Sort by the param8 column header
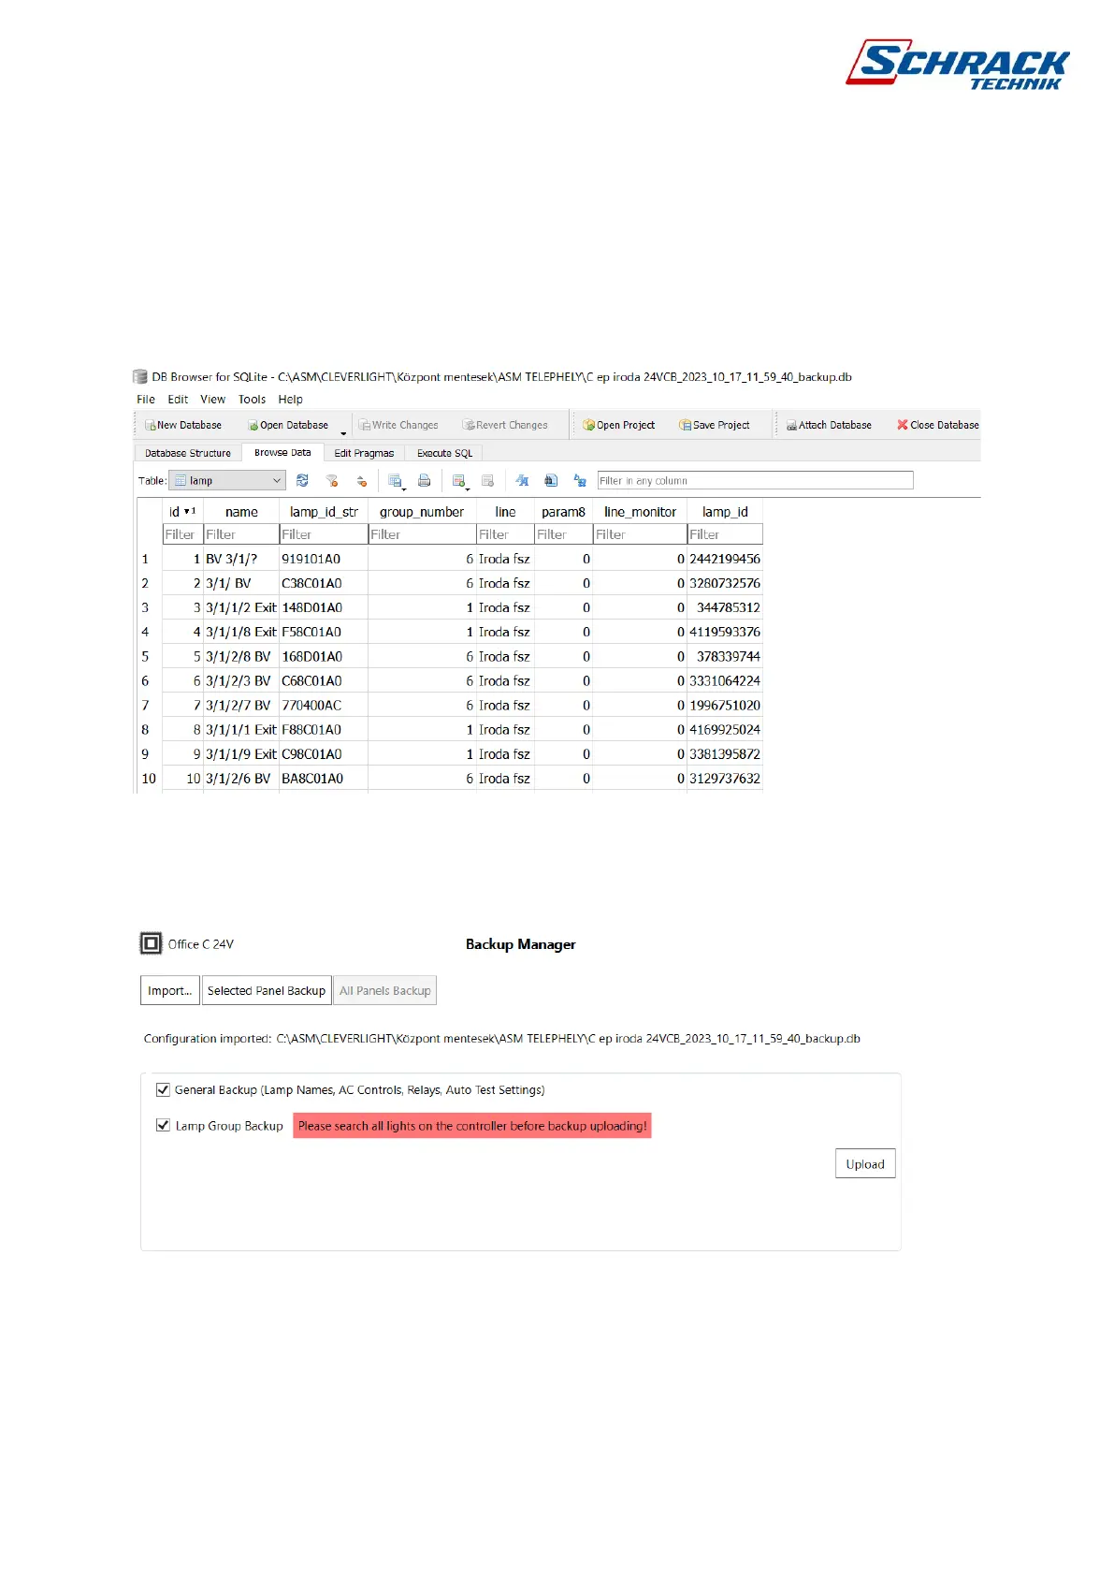The image size is (1114, 1576). 563,512
